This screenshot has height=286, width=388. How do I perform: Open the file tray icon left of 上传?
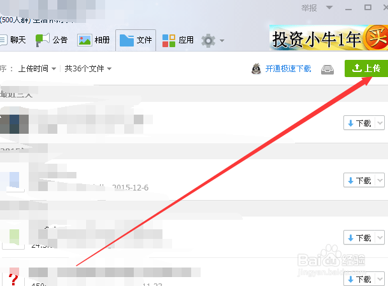327,69
